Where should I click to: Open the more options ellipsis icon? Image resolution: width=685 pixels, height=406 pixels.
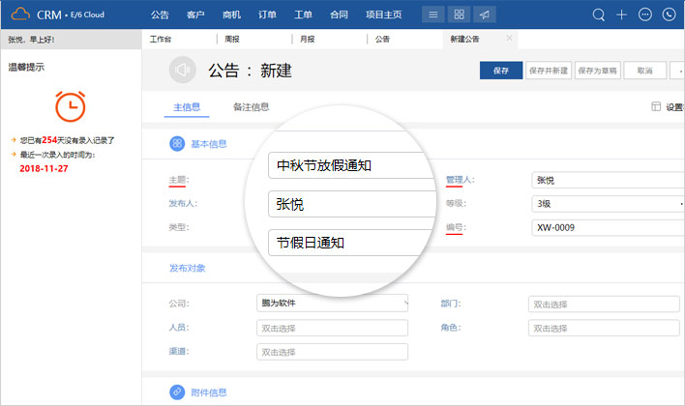coord(645,14)
